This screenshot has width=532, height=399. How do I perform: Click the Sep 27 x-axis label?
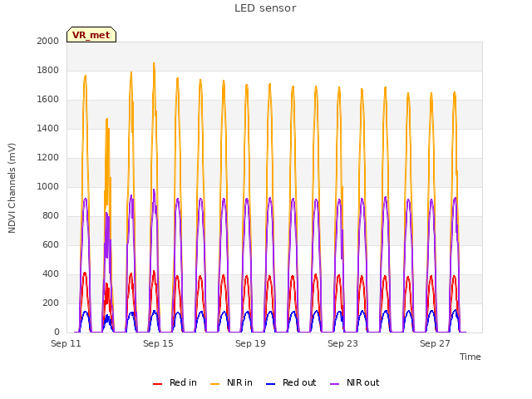coord(435,343)
